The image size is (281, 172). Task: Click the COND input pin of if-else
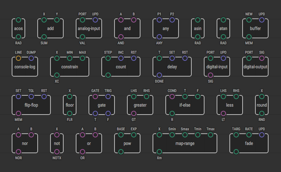(172, 97)
